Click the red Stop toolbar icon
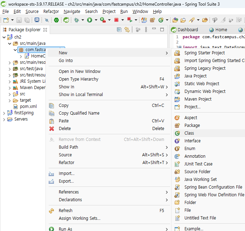The height and width of the screenshot is (231, 245). coord(116,20)
